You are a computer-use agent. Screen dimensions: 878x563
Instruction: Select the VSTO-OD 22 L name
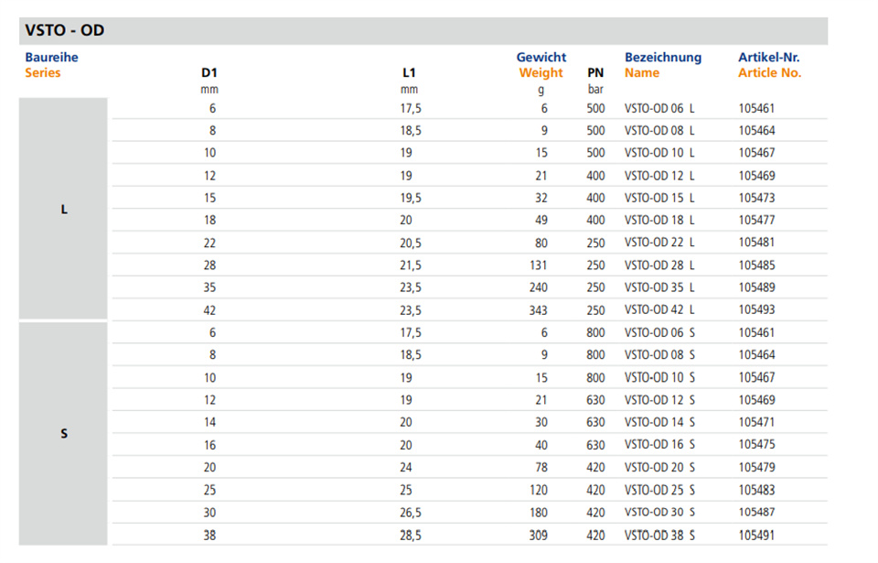[x=659, y=243]
